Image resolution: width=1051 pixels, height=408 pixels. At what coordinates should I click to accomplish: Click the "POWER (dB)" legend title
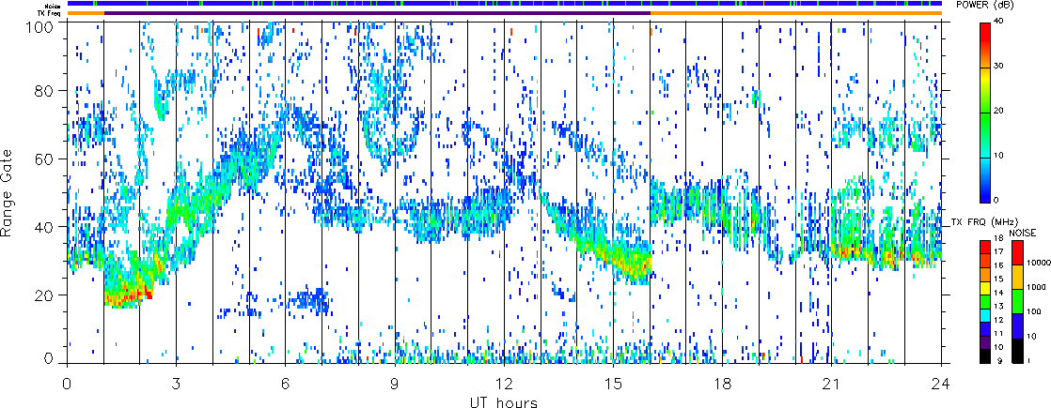pos(987,5)
